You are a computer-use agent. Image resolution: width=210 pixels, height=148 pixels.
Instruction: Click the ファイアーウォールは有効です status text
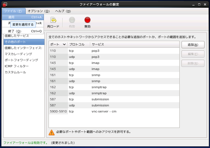tap(25, 143)
